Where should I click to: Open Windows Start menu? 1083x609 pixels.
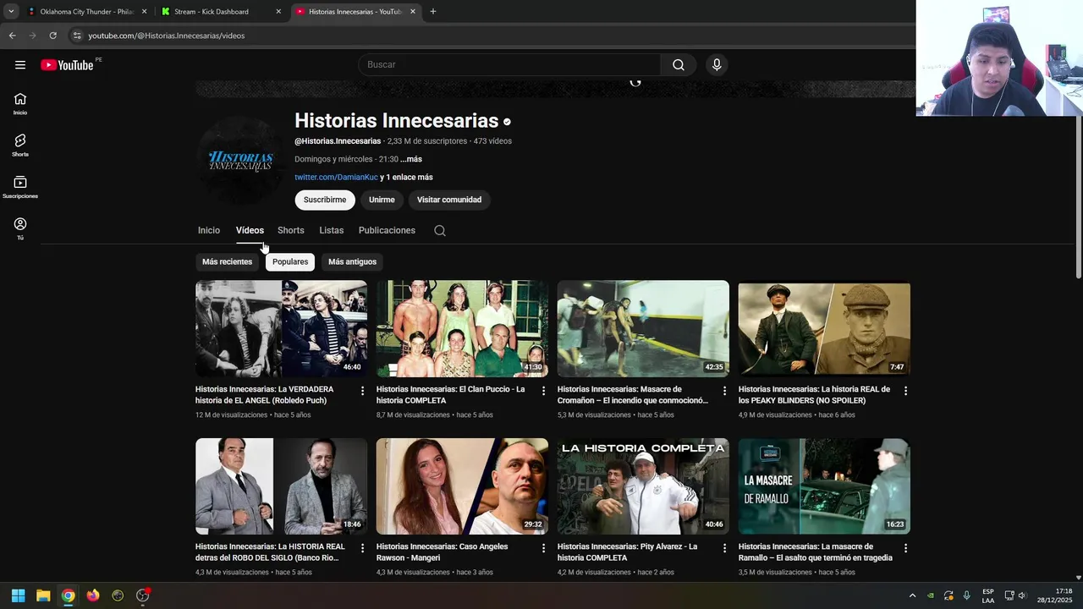pyautogui.click(x=18, y=595)
